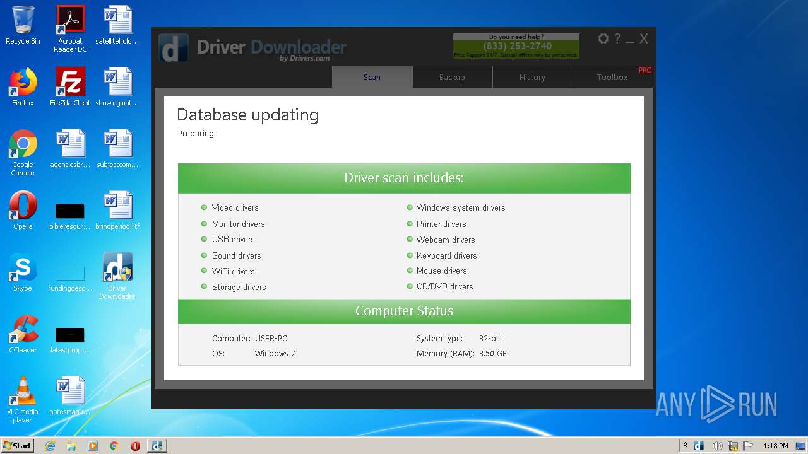
Task: Click Show desktop button at taskbar end
Action: coord(800,446)
